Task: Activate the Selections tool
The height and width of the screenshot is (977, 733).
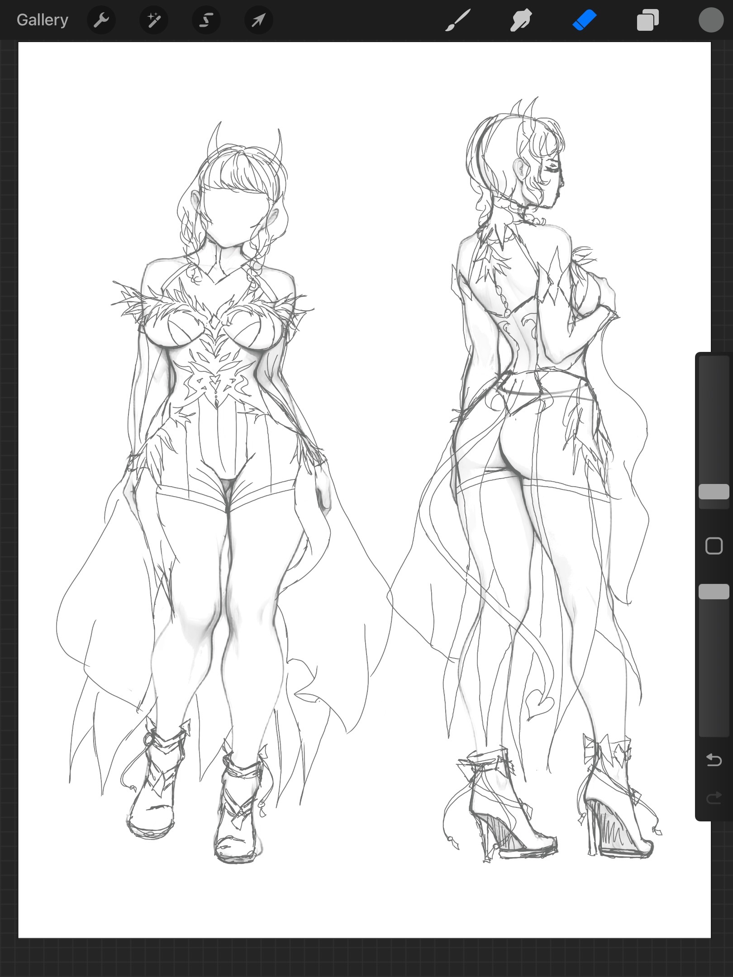Action: pos(205,20)
